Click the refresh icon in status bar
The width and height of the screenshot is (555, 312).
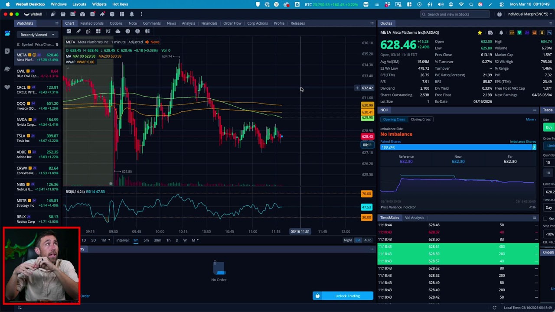pyautogui.click(x=494, y=308)
